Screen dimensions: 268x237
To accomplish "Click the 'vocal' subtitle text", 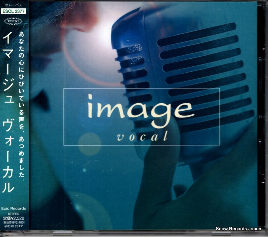I will pos(142,137).
